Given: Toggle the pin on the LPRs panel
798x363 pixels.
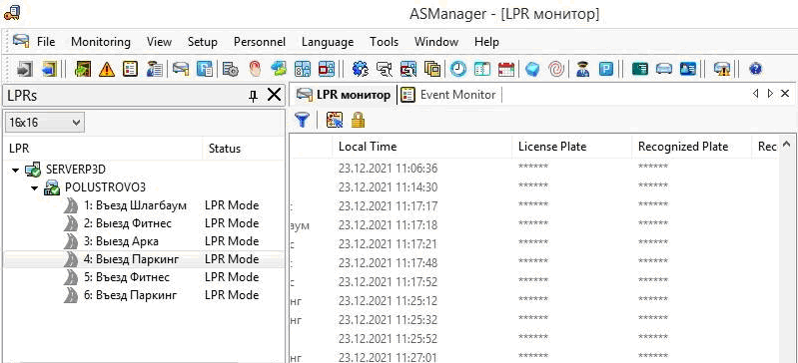Looking at the screenshot, I should pos(253,96).
